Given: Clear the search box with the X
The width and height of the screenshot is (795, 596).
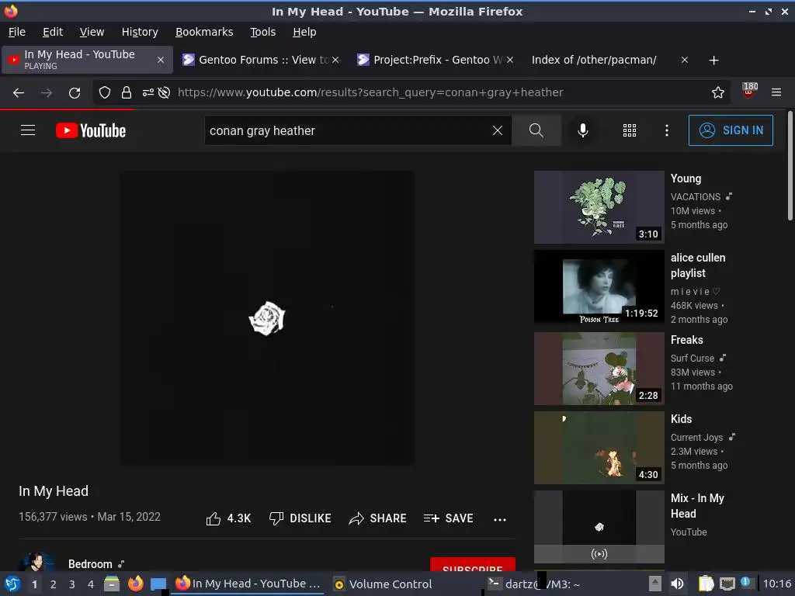Looking at the screenshot, I should [498, 130].
